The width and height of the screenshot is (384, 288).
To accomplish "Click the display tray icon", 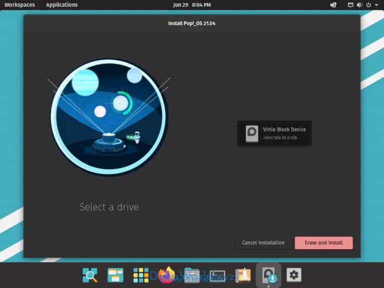I will click(x=333, y=5).
